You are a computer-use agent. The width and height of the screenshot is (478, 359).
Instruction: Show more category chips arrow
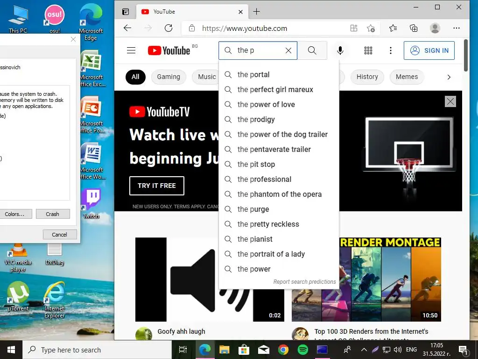pyautogui.click(x=449, y=77)
